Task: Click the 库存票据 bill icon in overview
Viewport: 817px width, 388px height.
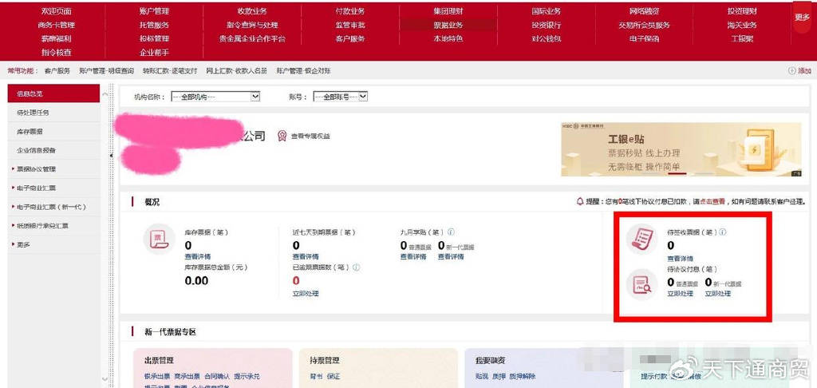Action: (159, 240)
